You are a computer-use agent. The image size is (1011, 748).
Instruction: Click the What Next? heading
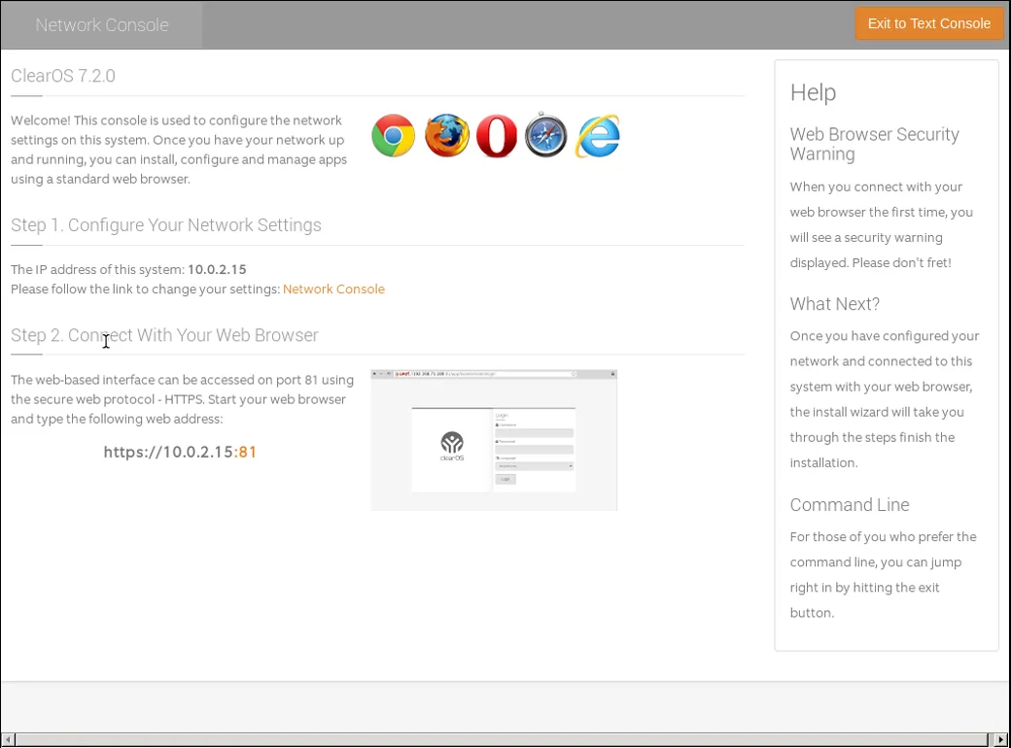(834, 303)
